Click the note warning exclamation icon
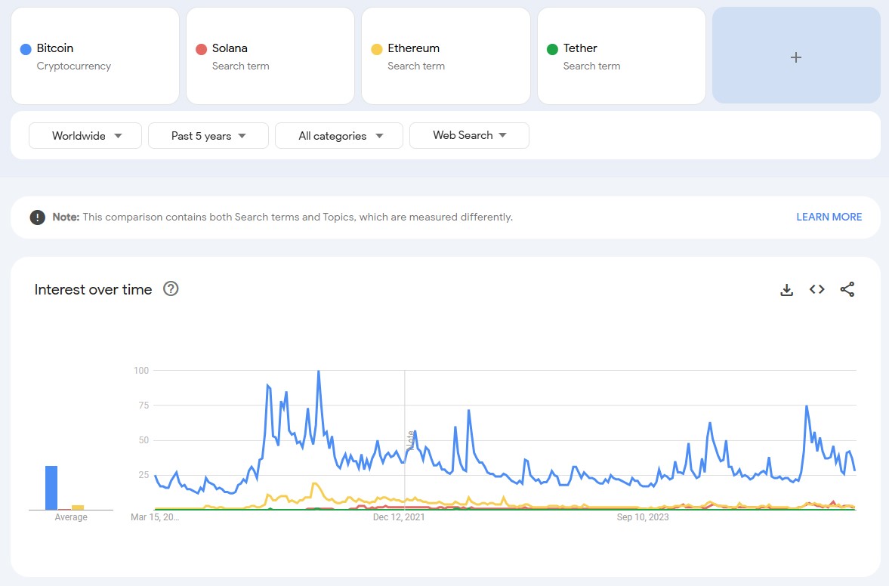 point(37,217)
